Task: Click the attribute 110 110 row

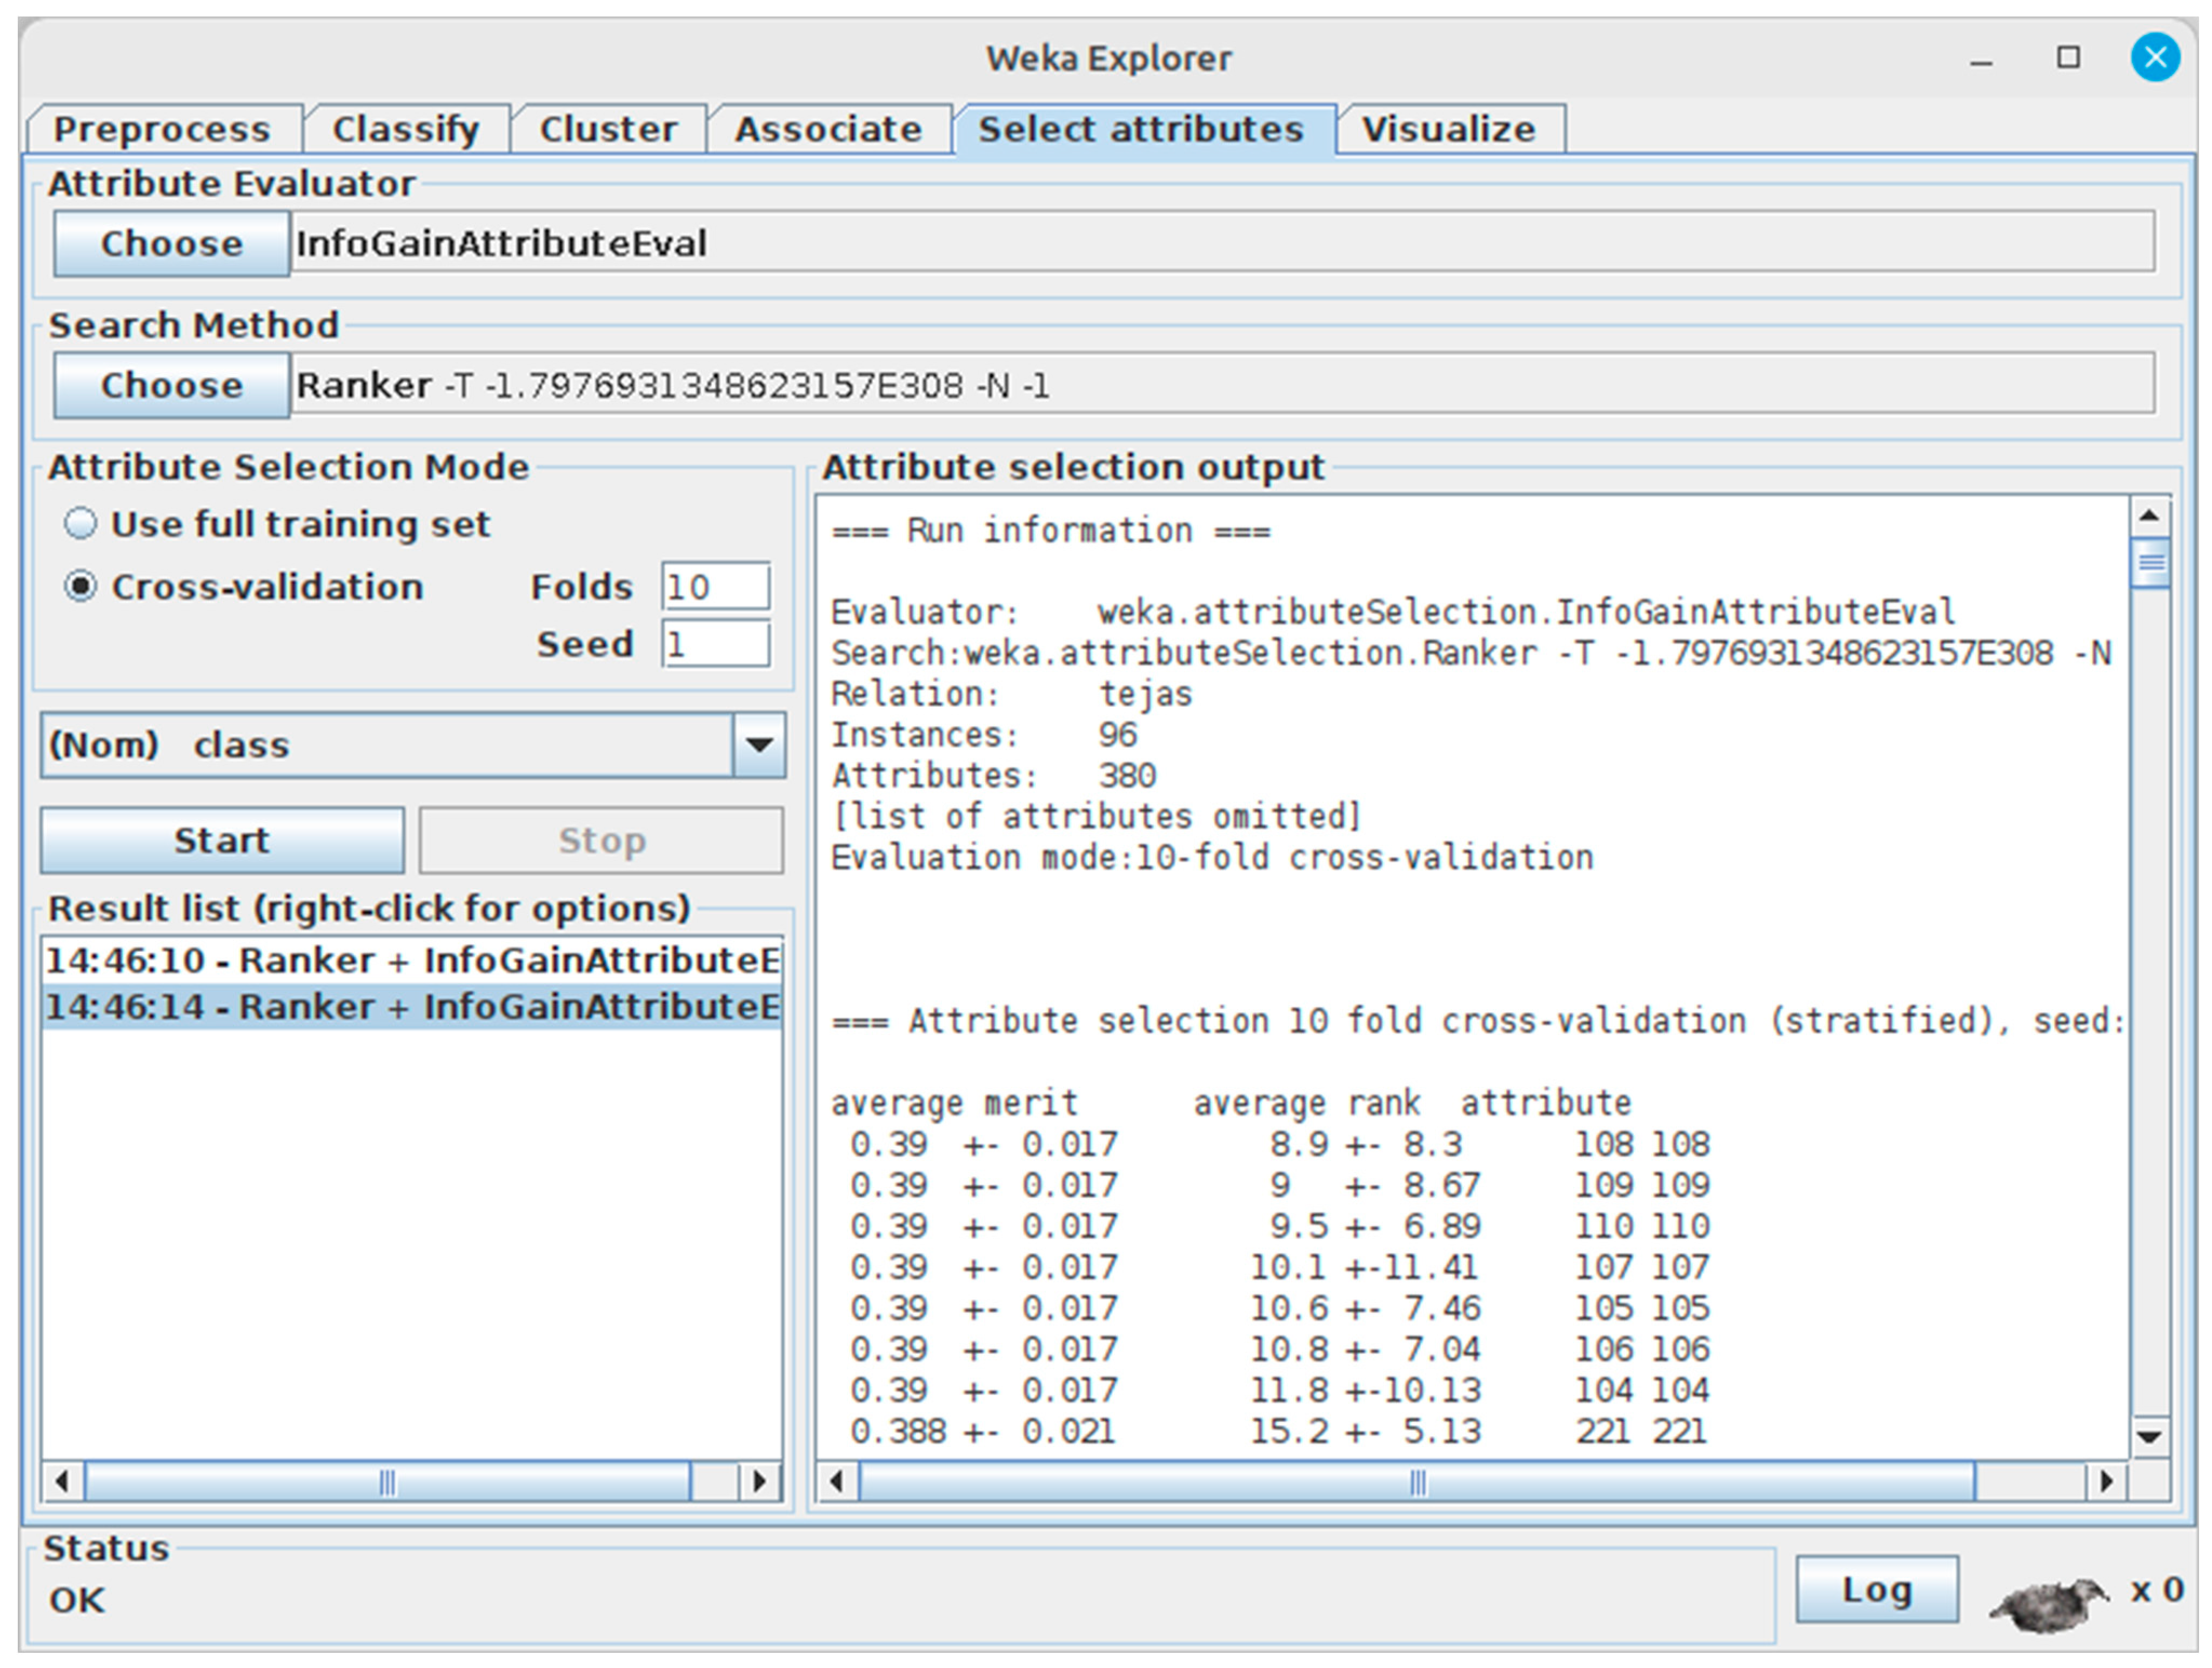Action: pyautogui.click(x=1280, y=1226)
